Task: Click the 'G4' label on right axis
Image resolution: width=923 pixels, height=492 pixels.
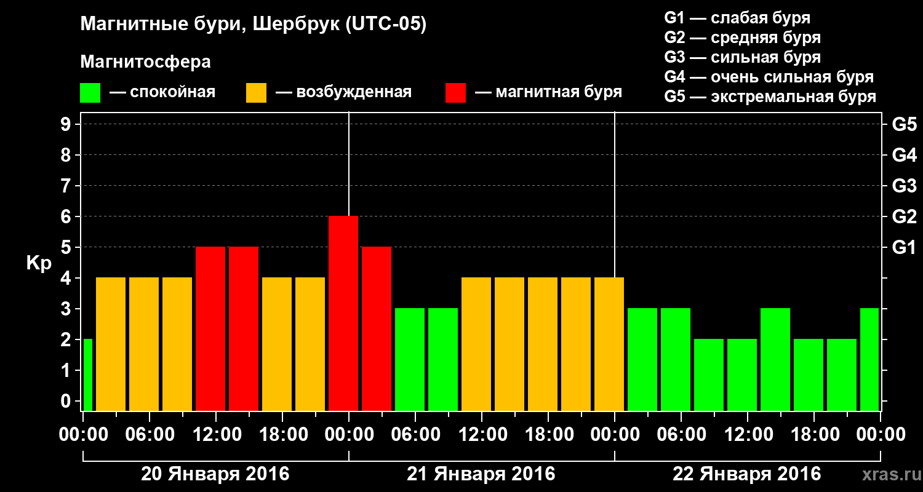Action: tap(904, 155)
